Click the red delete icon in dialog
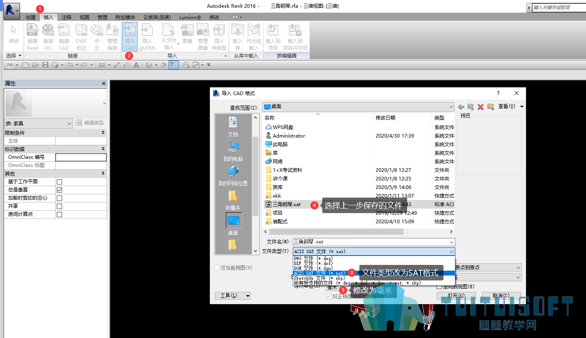586x338 pixels. (481, 107)
